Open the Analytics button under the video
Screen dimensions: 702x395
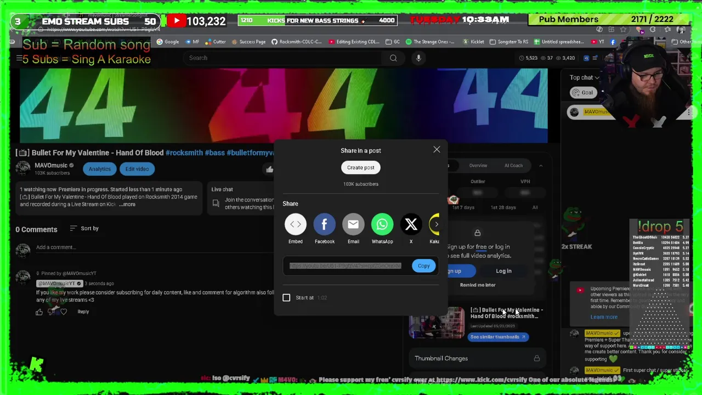(x=100, y=169)
